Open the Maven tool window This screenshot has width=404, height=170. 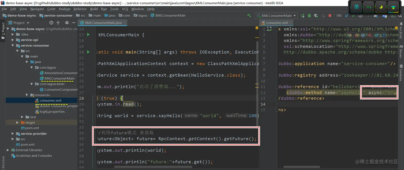401,52
